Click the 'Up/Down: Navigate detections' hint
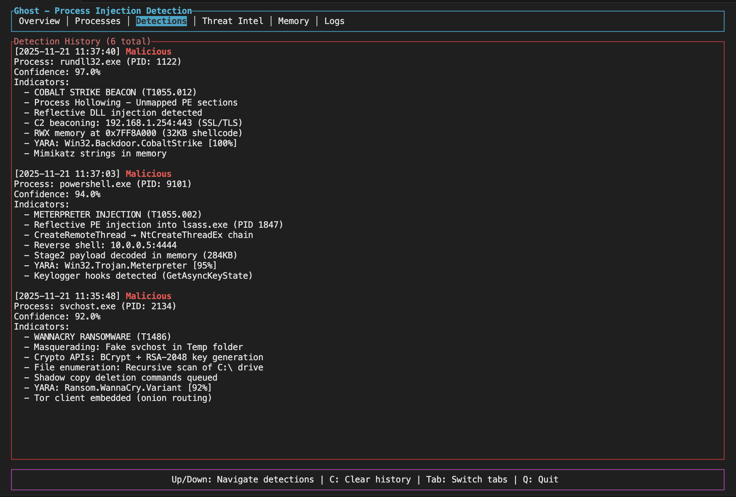The width and height of the screenshot is (736, 497). tap(243, 480)
